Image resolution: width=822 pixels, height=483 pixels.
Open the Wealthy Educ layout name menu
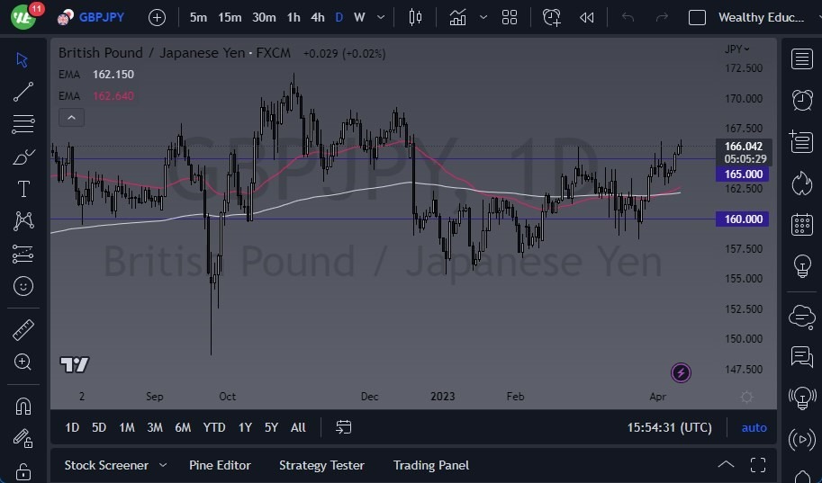tap(761, 17)
